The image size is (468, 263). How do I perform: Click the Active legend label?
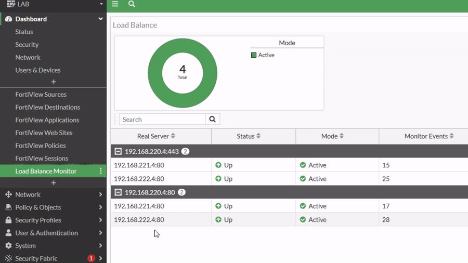coord(266,55)
